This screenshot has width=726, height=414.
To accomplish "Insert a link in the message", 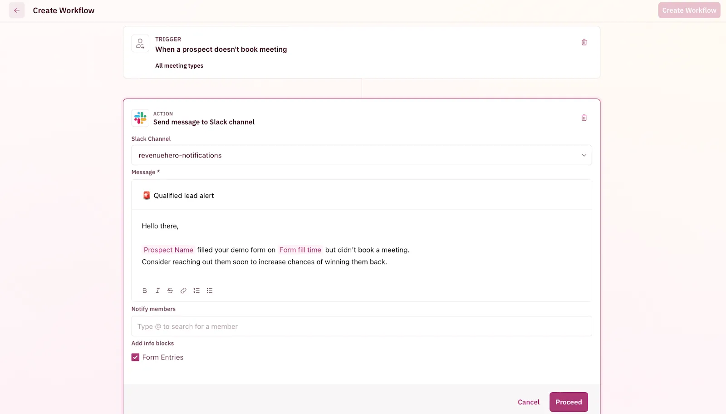I will pos(183,291).
